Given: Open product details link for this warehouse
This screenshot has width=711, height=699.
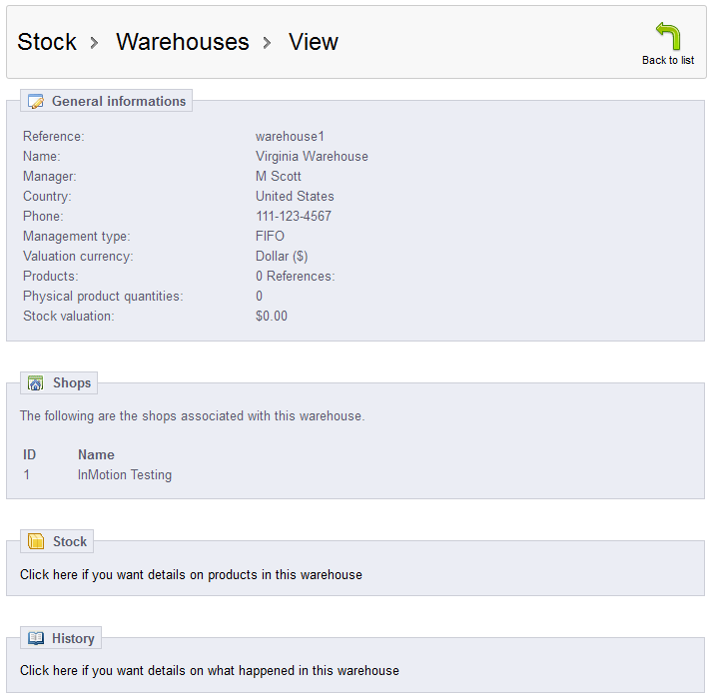Looking at the screenshot, I should click(191, 574).
